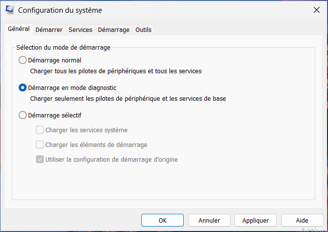Choose Démarrage en mode diagnostic option
The width and height of the screenshot is (328, 232).
[23, 88]
